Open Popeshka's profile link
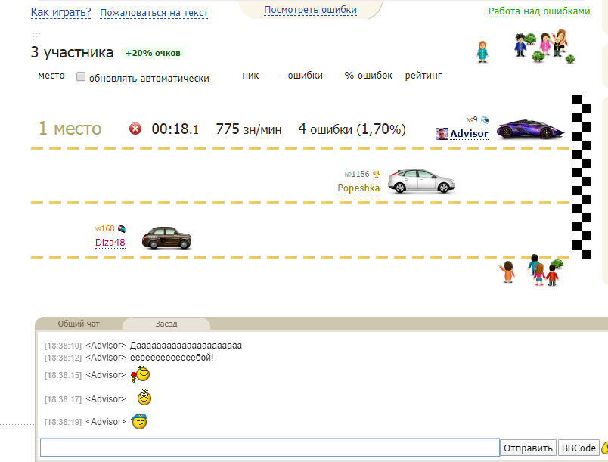The height and width of the screenshot is (462, 608). [x=358, y=188]
